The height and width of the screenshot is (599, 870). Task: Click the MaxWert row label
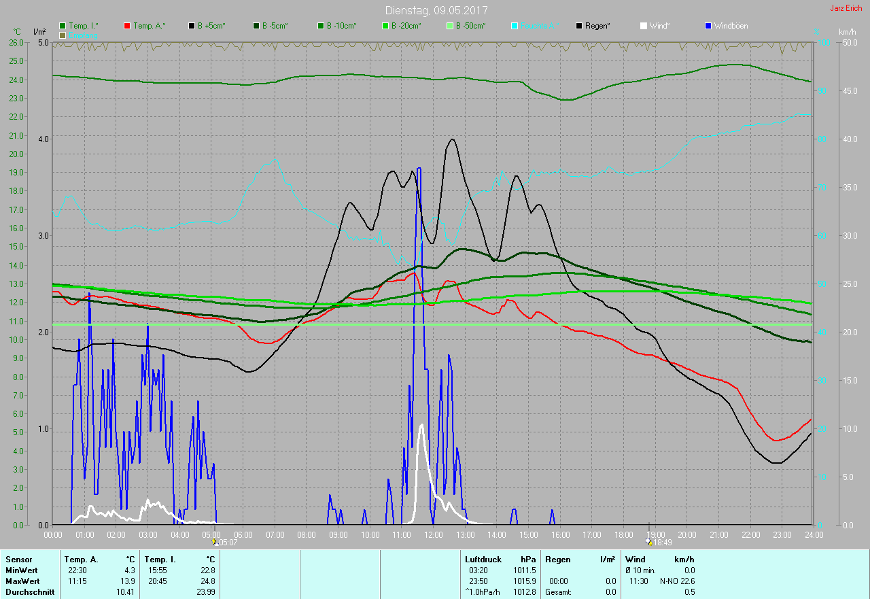pyautogui.click(x=22, y=581)
